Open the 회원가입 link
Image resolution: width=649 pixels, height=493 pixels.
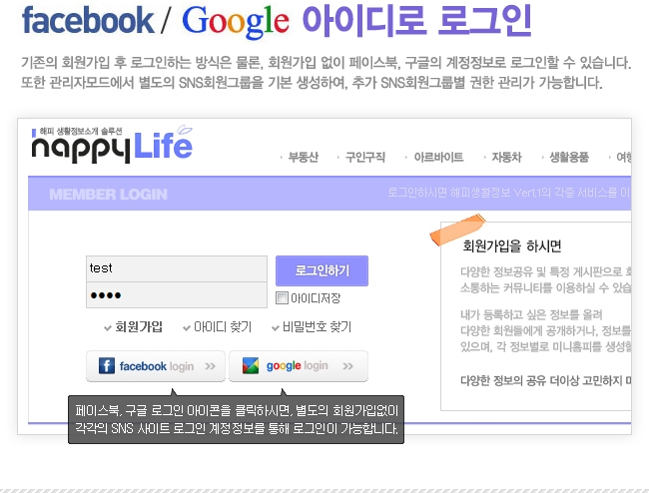pos(138,327)
